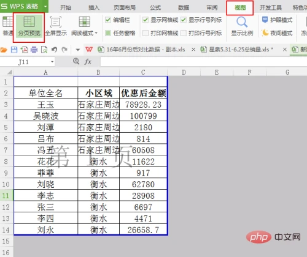307x257 pixels.
Task: Open the Developer Tools (开发工具) tab
Action: [271, 7]
